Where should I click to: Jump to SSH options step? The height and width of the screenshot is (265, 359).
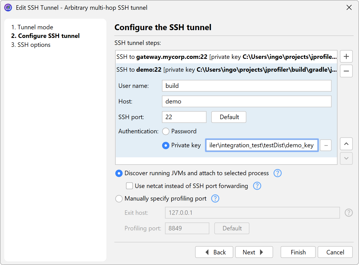31,45
